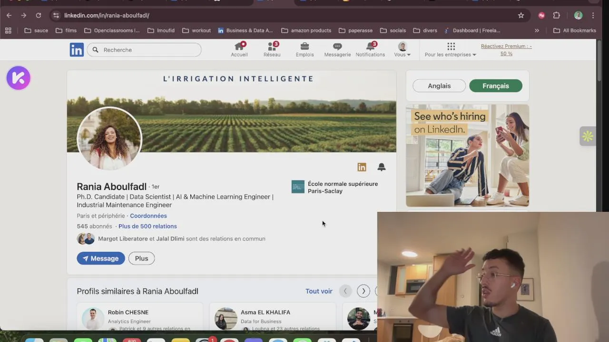Viewport: 609px width, 342px height.
Task: Open Chrome three-dot menu
Action: click(x=593, y=15)
